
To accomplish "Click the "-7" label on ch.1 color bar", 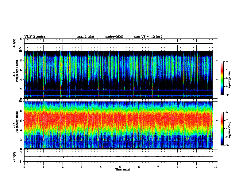I will click(226, 70).
